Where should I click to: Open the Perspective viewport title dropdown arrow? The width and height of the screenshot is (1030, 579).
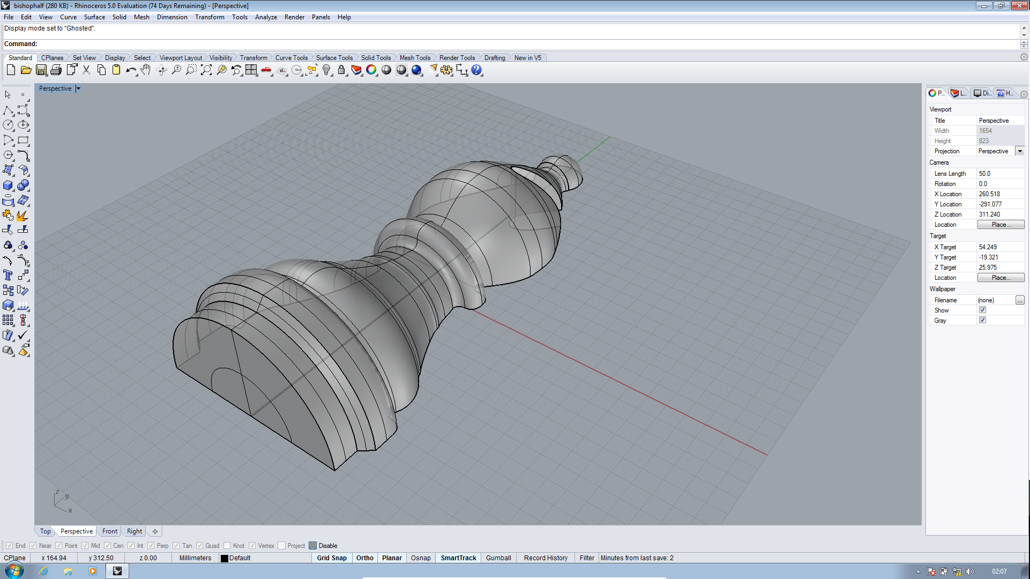click(78, 88)
